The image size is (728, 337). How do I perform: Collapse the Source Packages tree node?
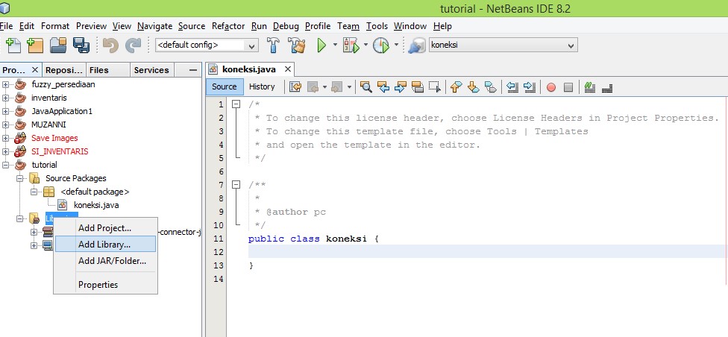(x=20, y=178)
